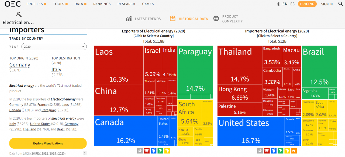Click the Laos link in exporters text
The height and width of the screenshot is (157, 345).
point(65,104)
